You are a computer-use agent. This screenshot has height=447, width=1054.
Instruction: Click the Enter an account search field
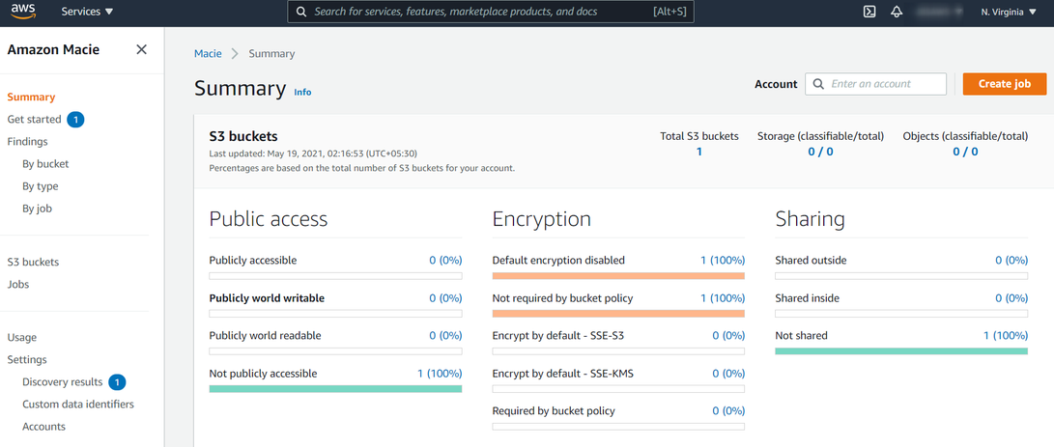[876, 84]
